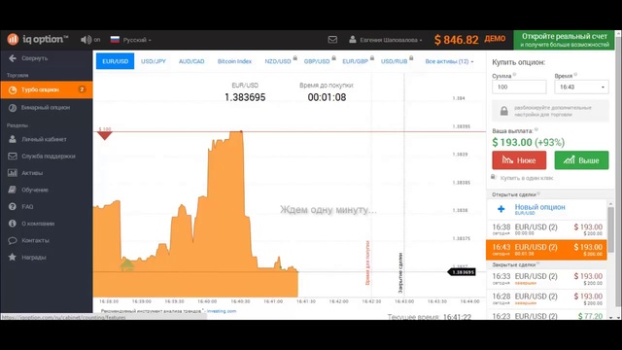This screenshot has height=350, width=622.
Task: Click the green up-arrow chart marker
Action: (127, 264)
